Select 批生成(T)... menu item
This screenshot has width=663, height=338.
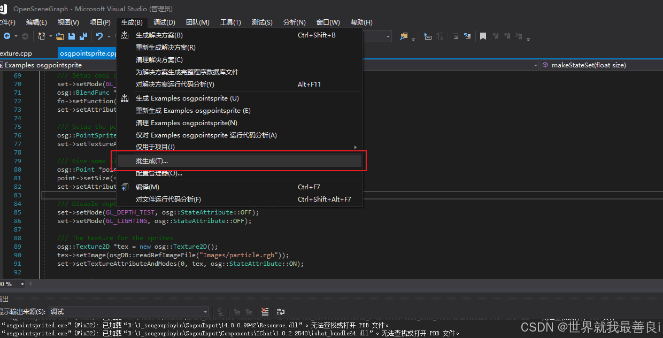pos(240,161)
